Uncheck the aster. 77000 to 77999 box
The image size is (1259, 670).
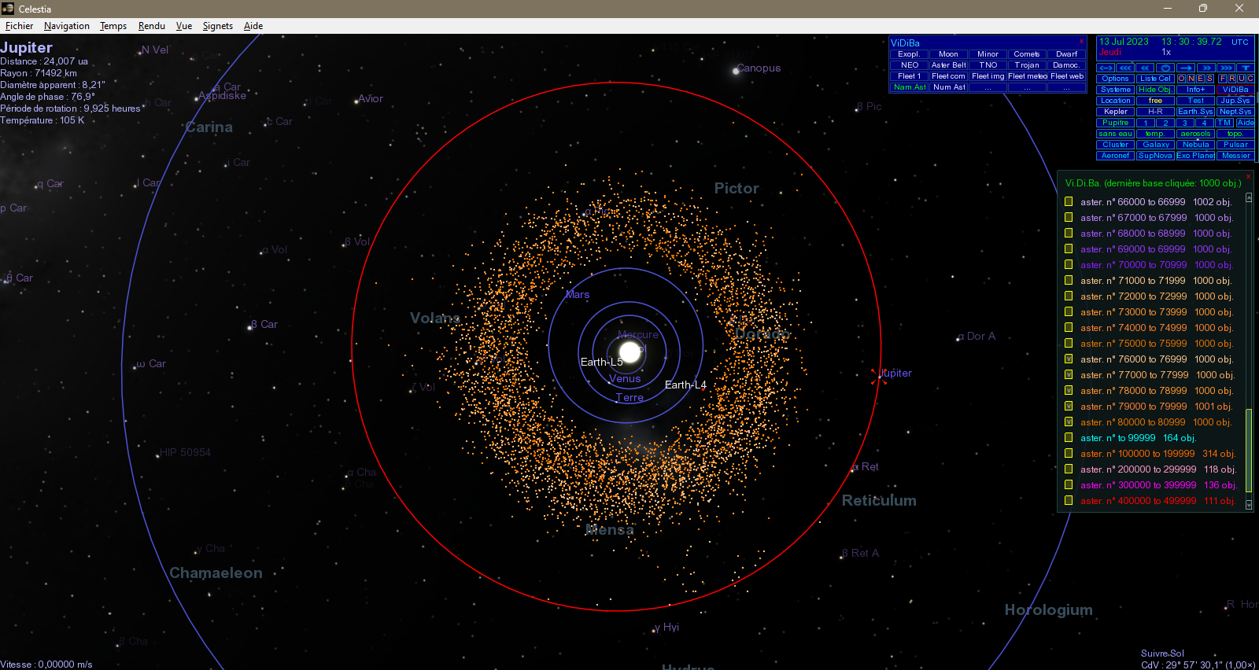[x=1069, y=374]
